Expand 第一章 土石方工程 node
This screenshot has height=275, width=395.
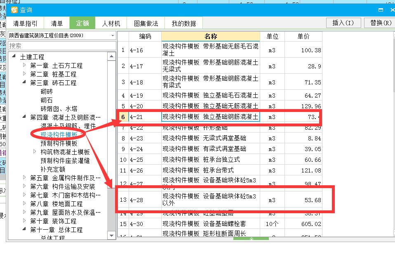tap(24, 65)
